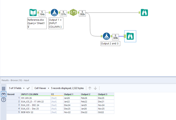Screen dimensions: 176x120
Task: Click the Output 1 = [INPUT COLUMN] annotation
Action: click(x=56, y=23)
